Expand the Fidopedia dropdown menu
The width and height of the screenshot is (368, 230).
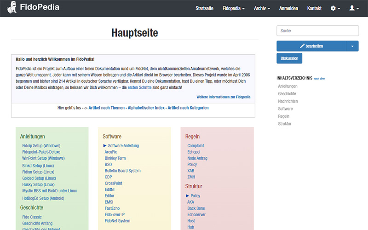click(234, 8)
